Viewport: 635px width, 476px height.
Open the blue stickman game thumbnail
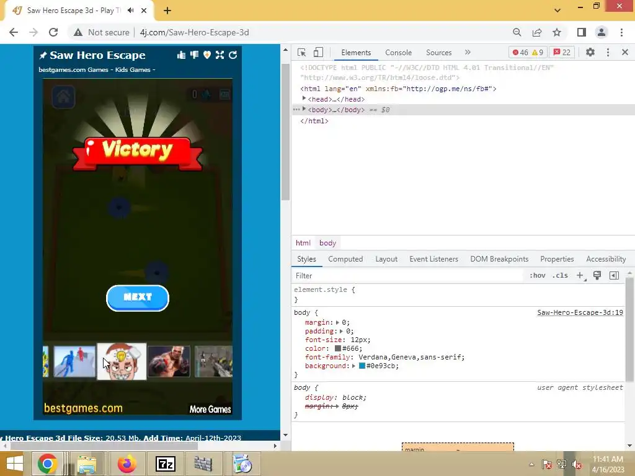pyautogui.click(x=74, y=362)
